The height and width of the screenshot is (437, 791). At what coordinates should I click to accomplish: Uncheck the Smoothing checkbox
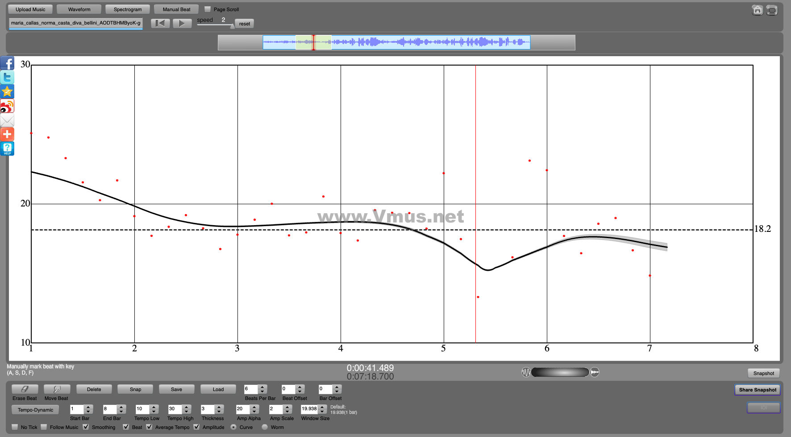coord(86,427)
